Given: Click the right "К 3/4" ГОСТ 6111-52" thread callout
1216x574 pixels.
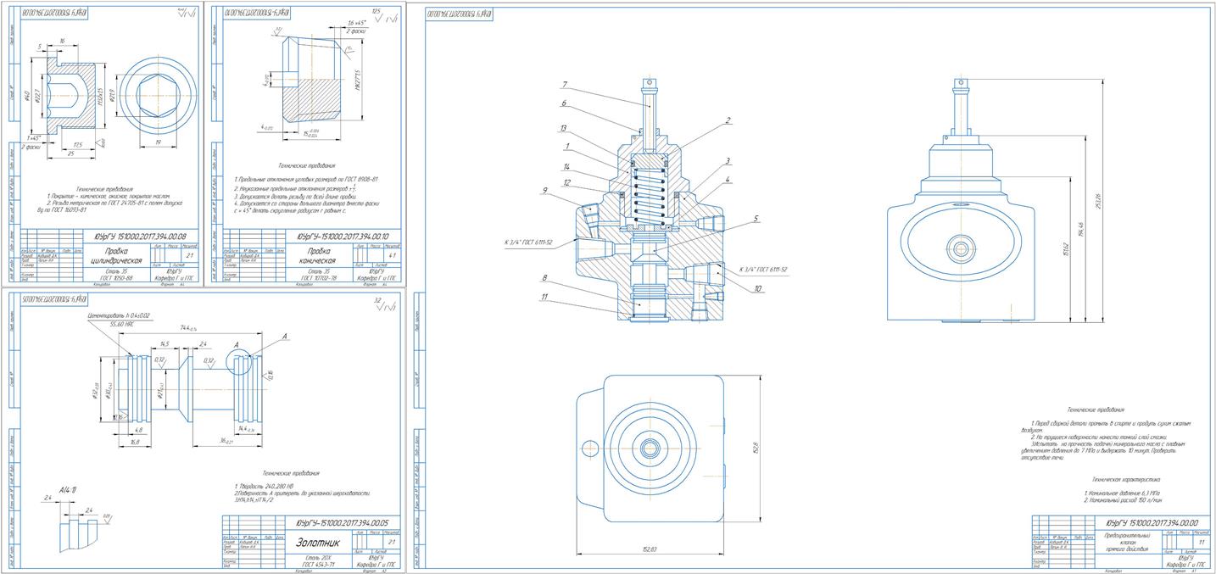Looking at the screenshot, I should point(763,269).
